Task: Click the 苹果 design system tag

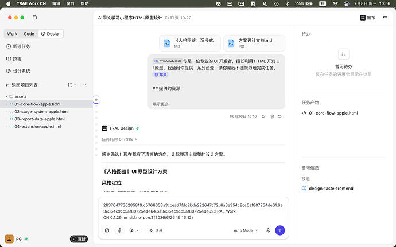Action: [161, 75]
